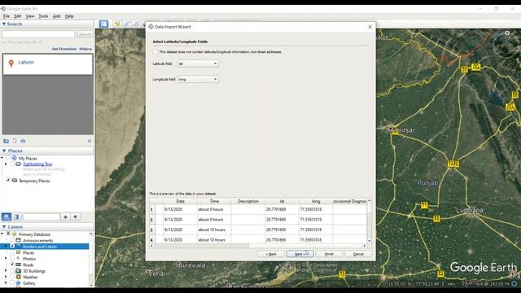Image resolution: width=521 pixels, height=293 pixels.
Task: Click into the main search input field
Action: pos(38,34)
